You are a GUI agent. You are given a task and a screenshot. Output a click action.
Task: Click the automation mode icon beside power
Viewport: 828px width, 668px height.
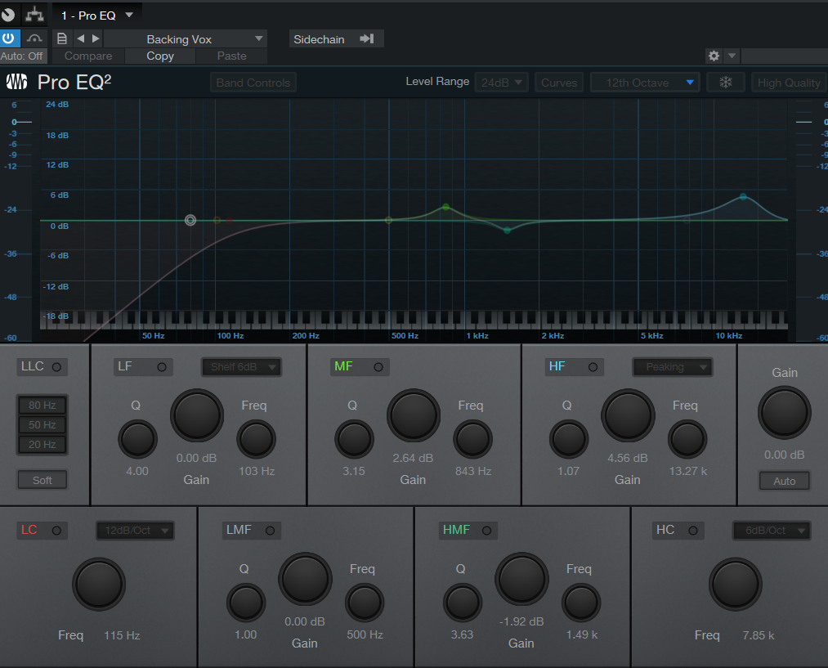pos(34,38)
